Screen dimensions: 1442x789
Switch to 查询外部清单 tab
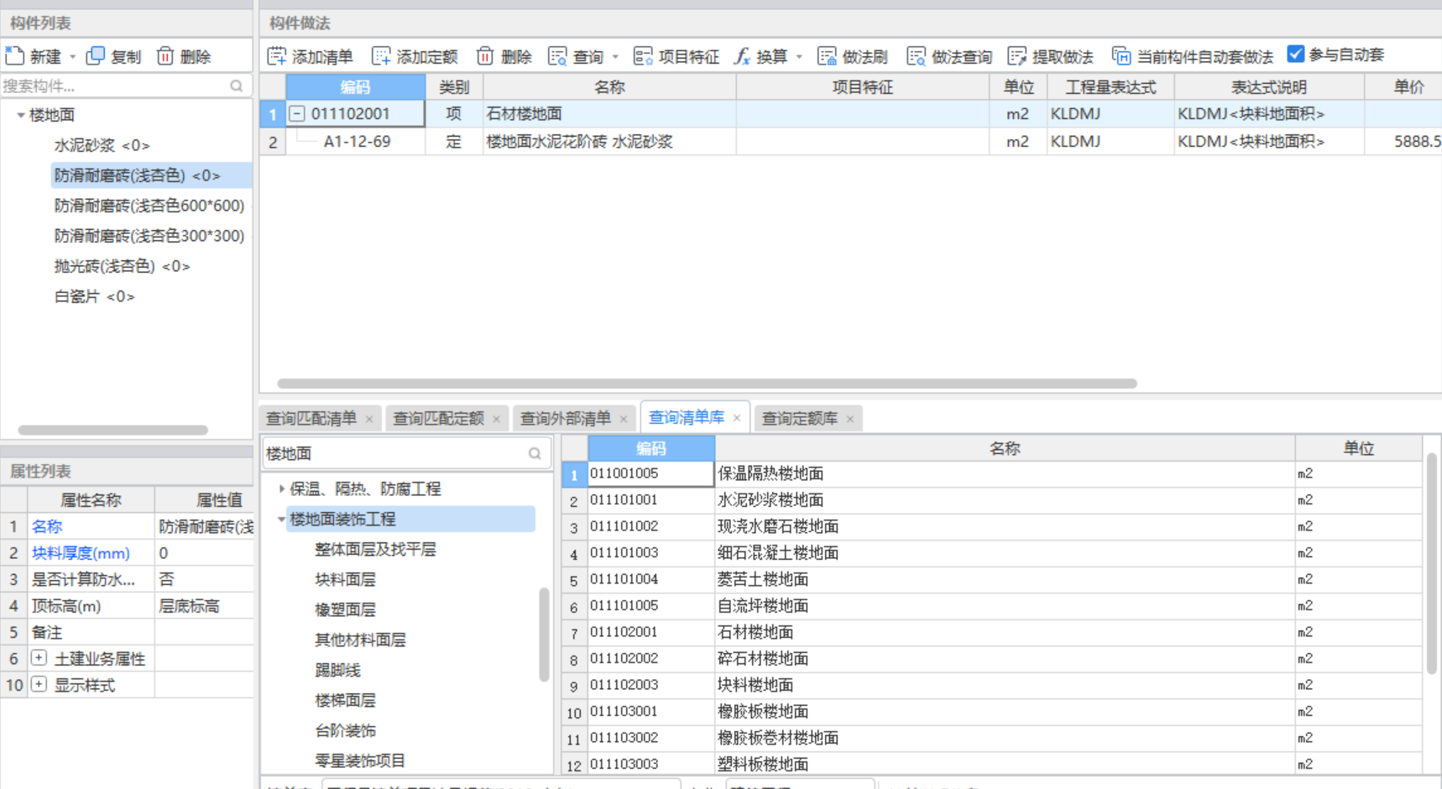[x=566, y=418]
